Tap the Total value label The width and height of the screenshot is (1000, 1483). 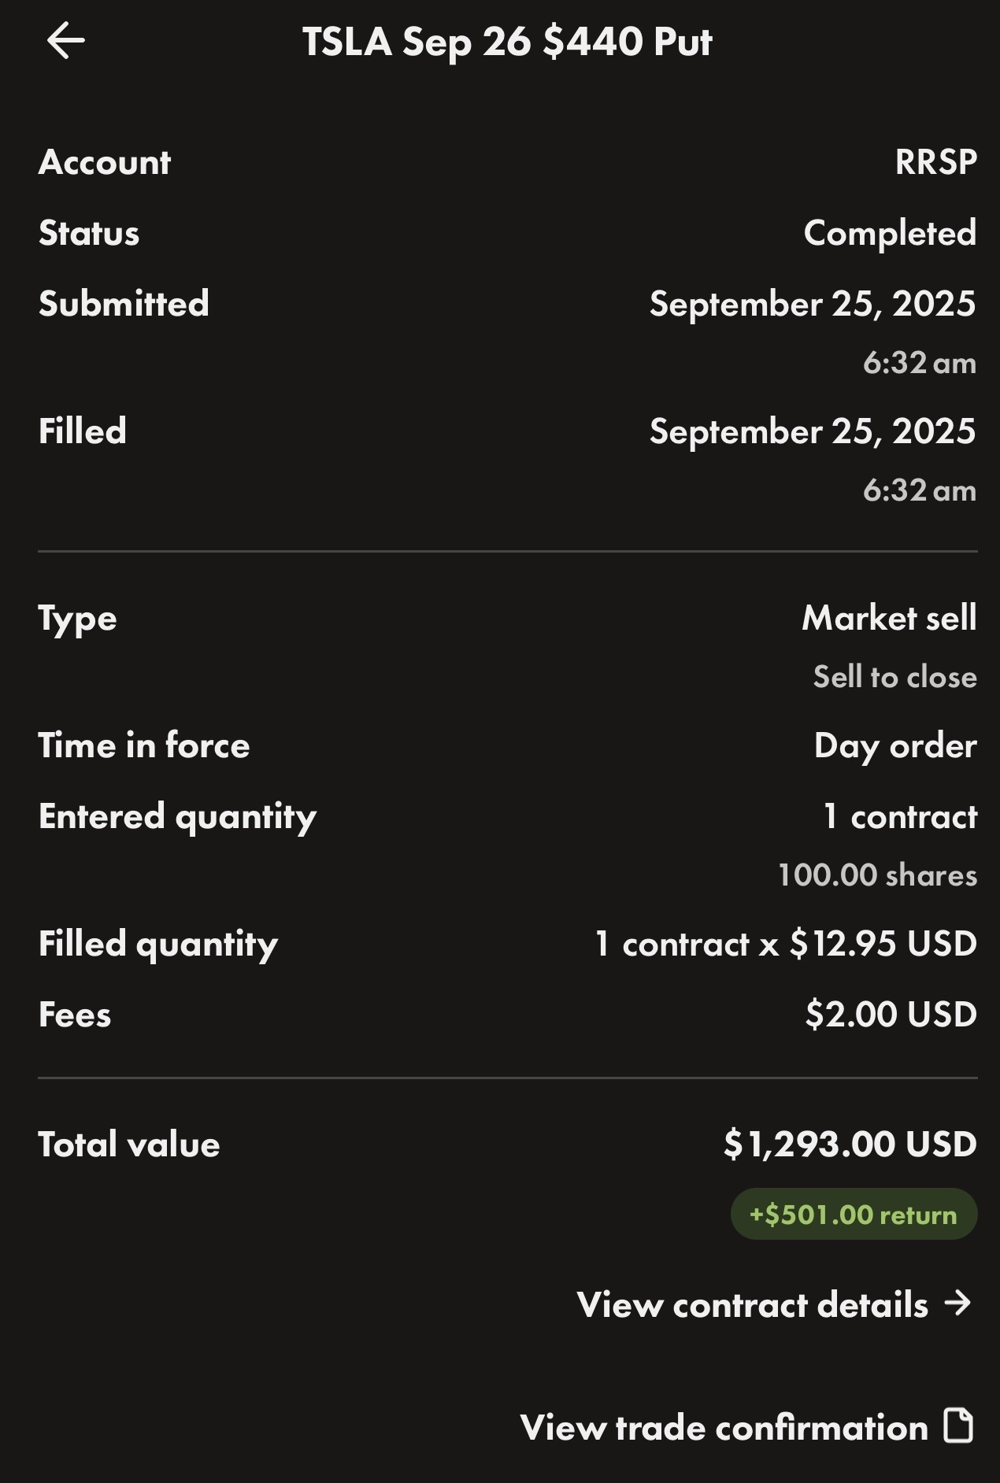pos(129,1145)
